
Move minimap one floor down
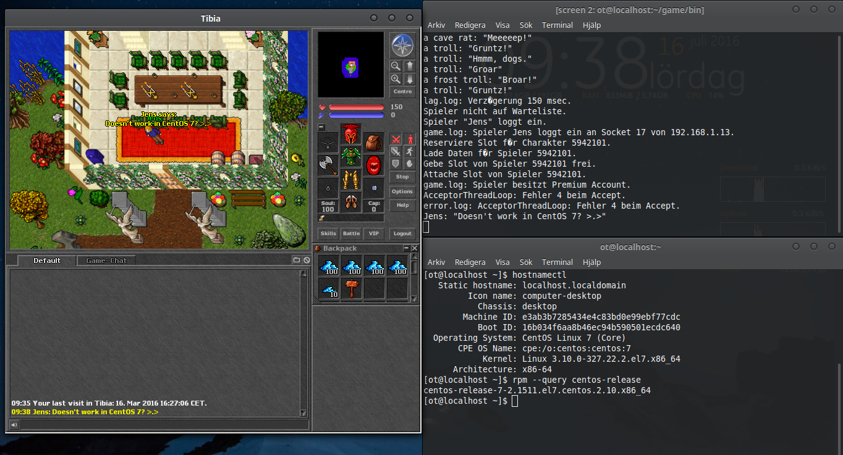coord(409,79)
